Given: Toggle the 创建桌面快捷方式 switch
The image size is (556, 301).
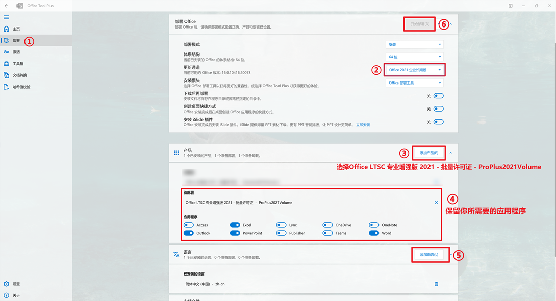Looking at the screenshot, I should click(x=439, y=108).
